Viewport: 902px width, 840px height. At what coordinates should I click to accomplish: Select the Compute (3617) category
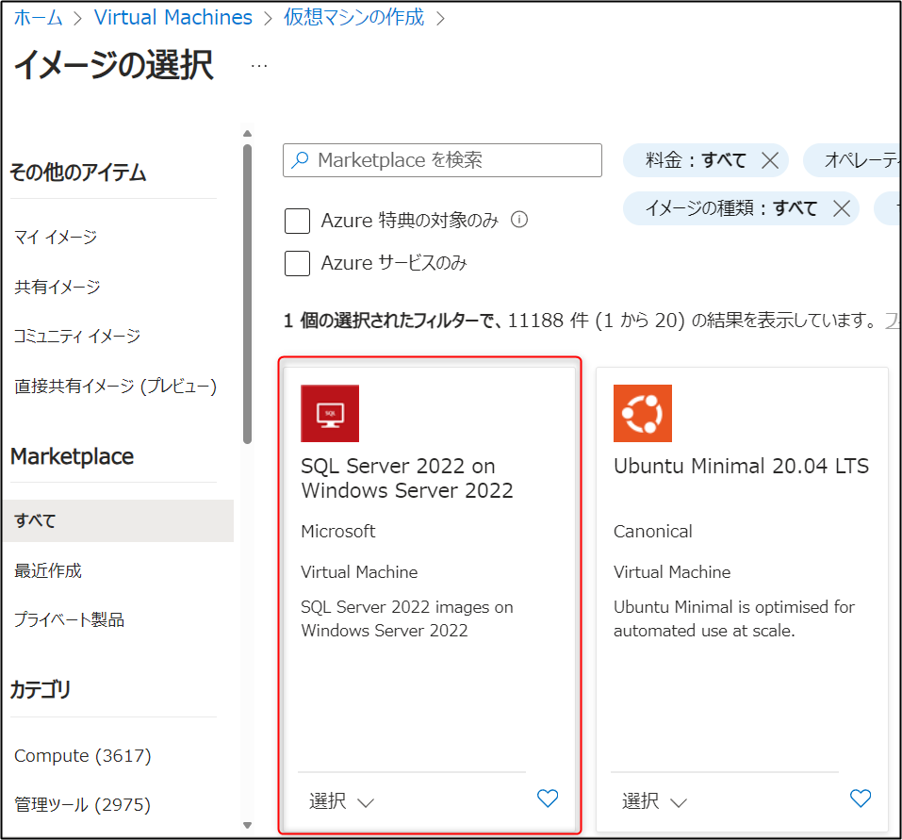coord(82,755)
